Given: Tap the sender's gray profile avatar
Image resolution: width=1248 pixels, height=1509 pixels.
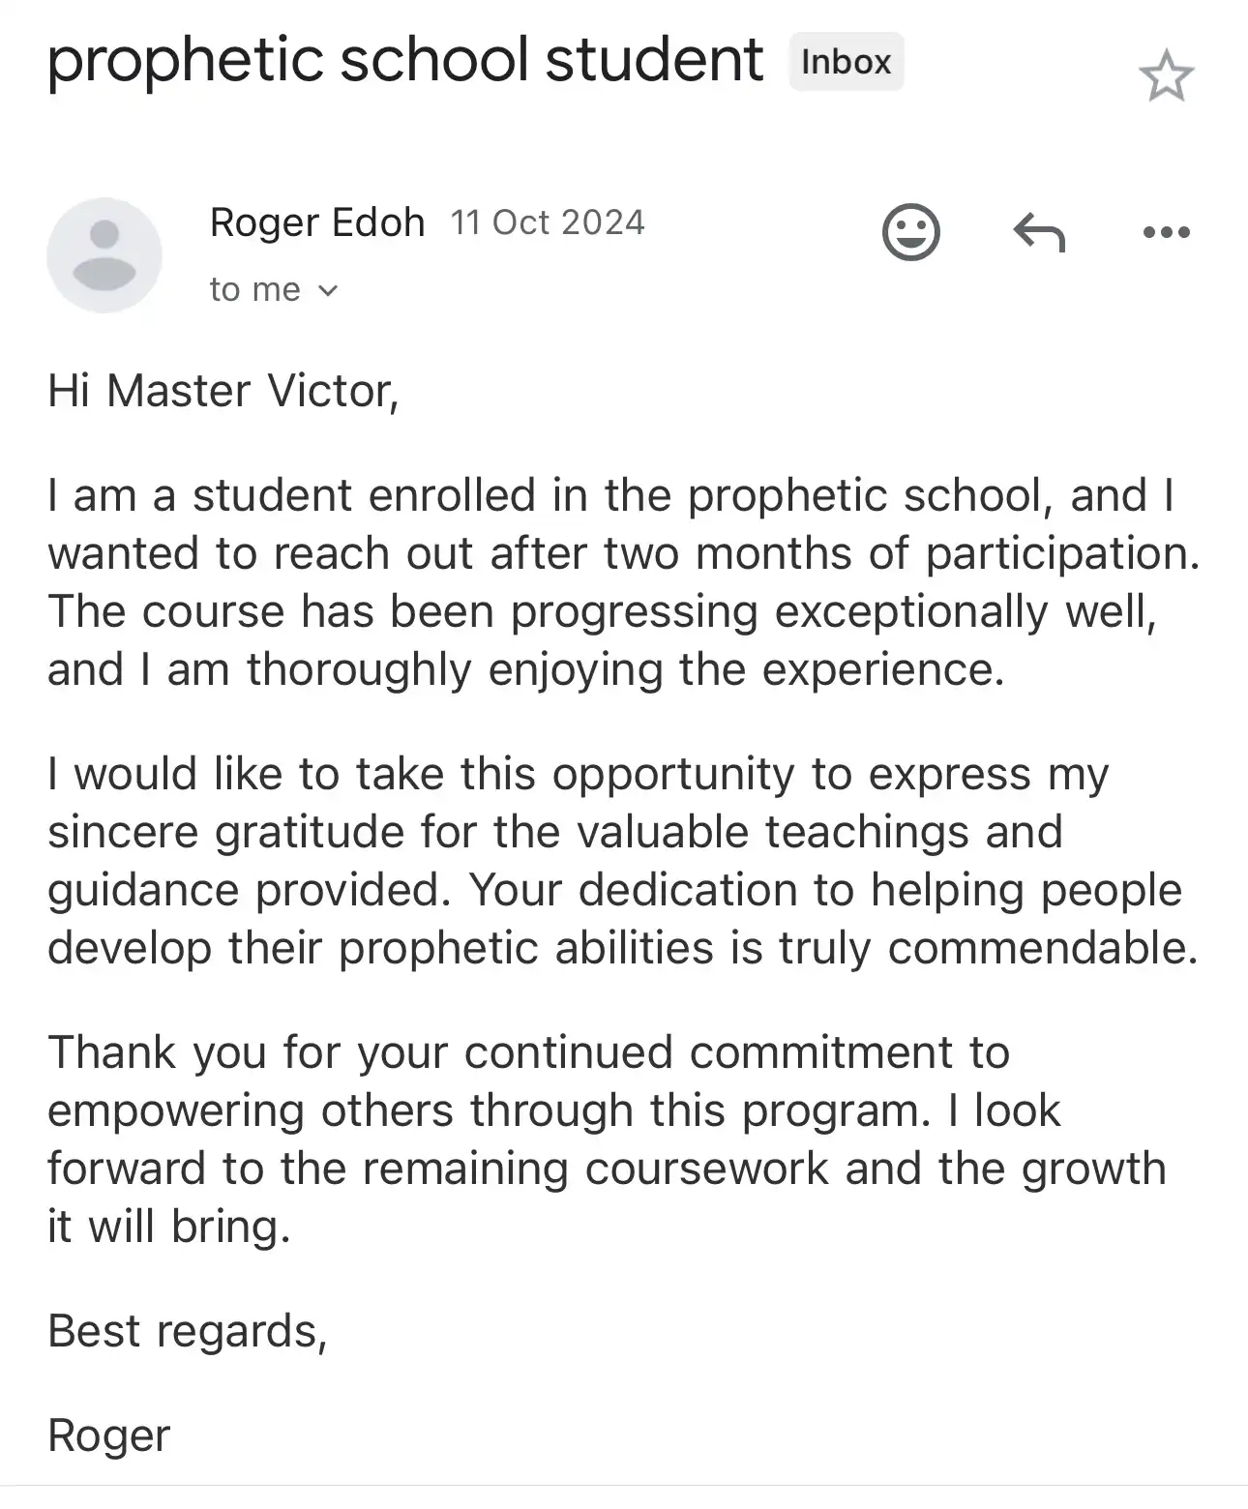Looking at the screenshot, I should pyautogui.click(x=104, y=255).
